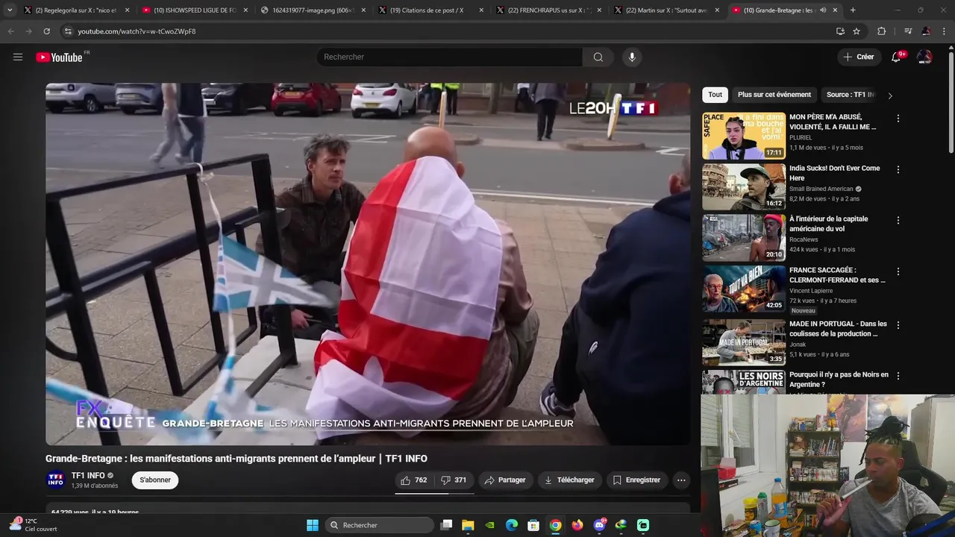
Task: Open options for Noirs en Argentine video
Action: pyautogui.click(x=898, y=376)
